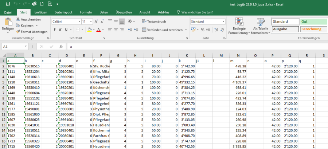Increase the font size with the larger A
The width and height of the screenshot is (328, 149).
click(x=96, y=21)
